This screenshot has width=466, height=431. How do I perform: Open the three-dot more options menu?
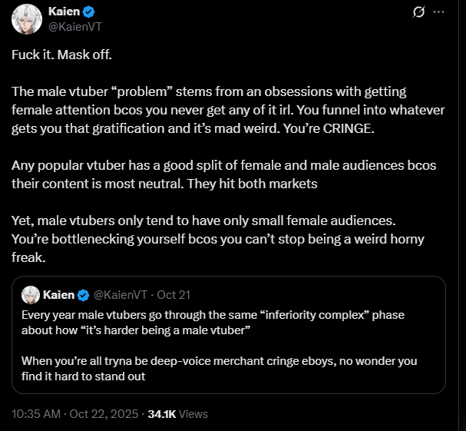coord(438,12)
